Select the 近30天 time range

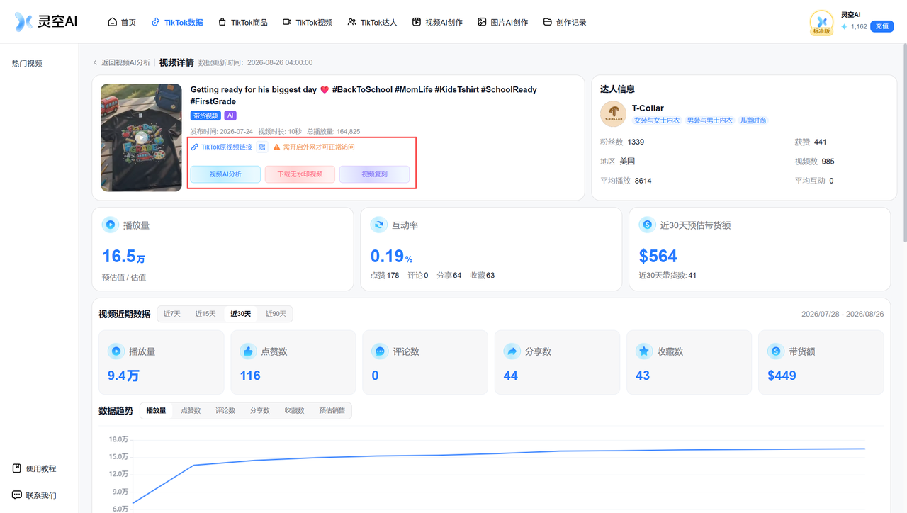click(x=241, y=314)
